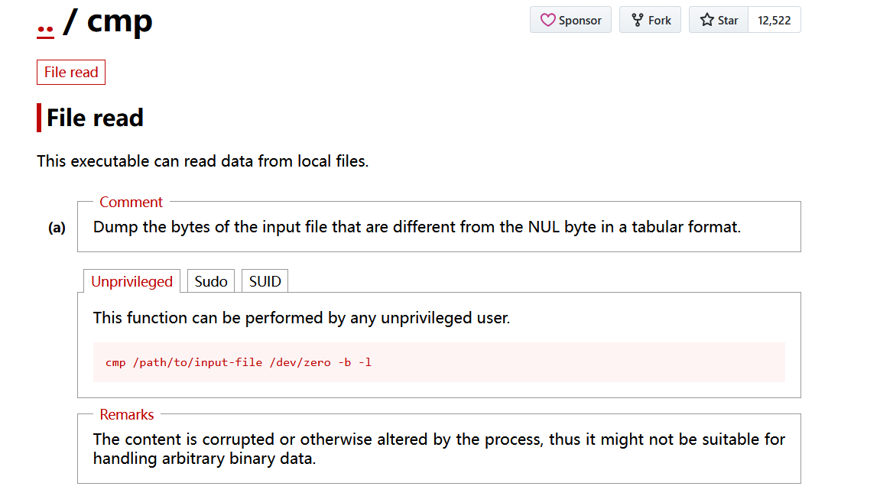The height and width of the screenshot is (496, 893).
Task: Go to parent page via '..' link
Action: point(45,23)
